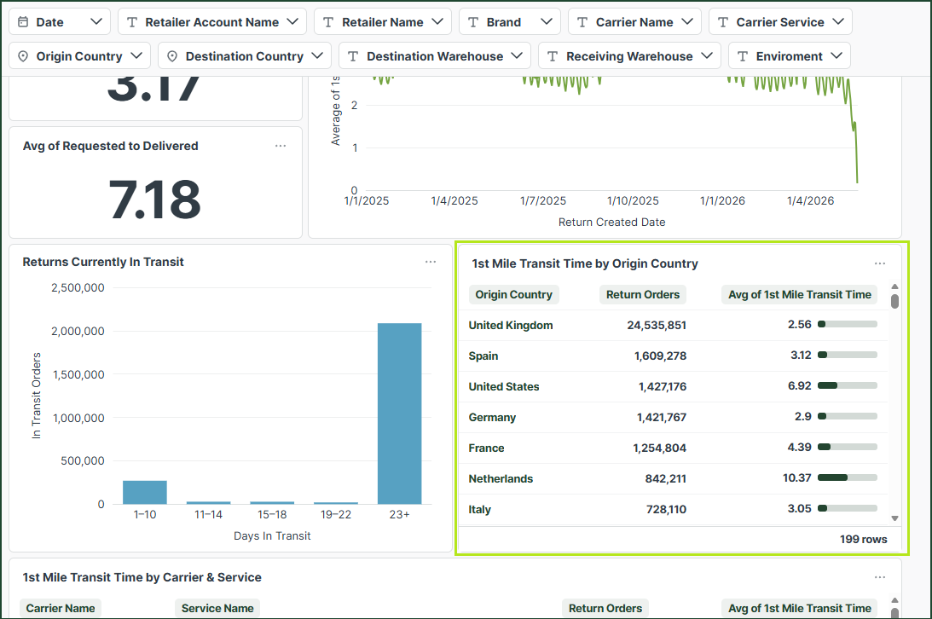This screenshot has height=619, width=932.
Task: Sort by the Return Orders column header in the country table
Action: (643, 295)
